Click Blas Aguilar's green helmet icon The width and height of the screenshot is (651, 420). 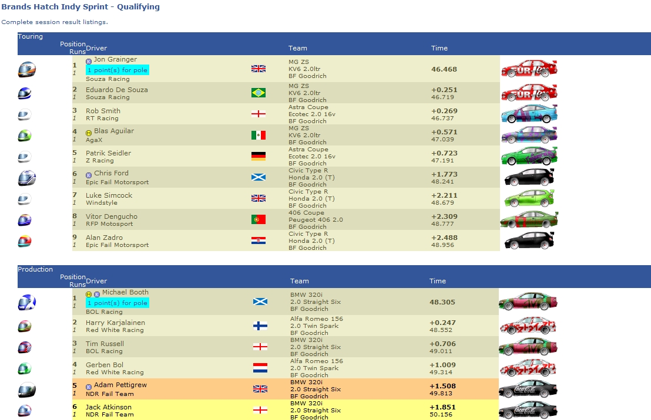pyautogui.click(x=25, y=136)
